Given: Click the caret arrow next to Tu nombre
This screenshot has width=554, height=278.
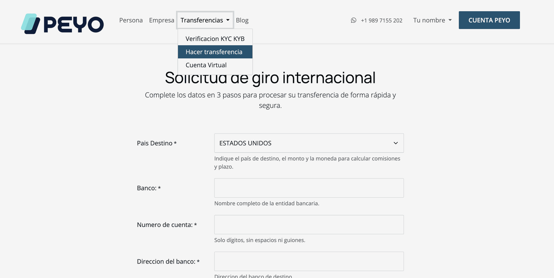Looking at the screenshot, I should coord(450,20).
